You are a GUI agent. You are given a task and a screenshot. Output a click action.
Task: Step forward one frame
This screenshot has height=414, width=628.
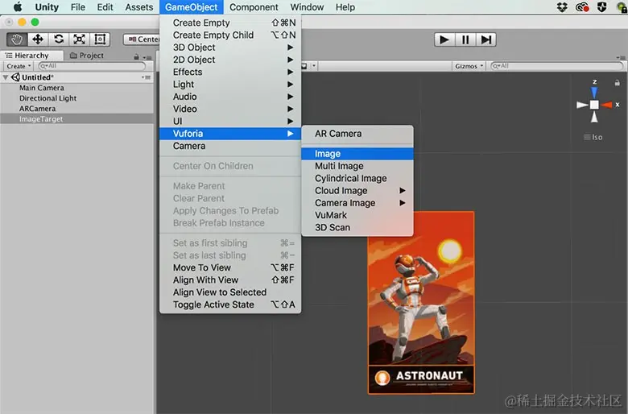tap(485, 39)
